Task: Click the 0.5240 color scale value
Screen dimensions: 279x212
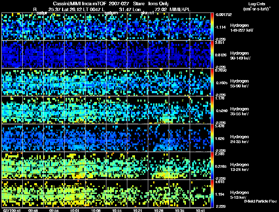Action: click(x=221, y=111)
